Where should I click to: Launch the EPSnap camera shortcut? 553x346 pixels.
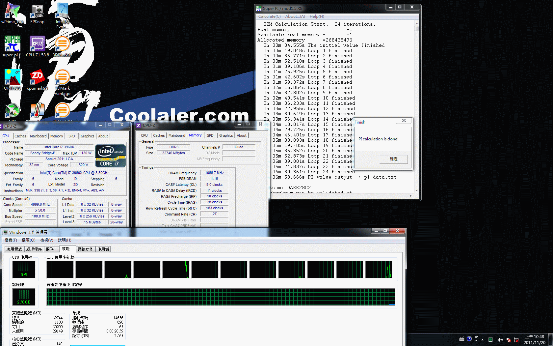click(37, 13)
